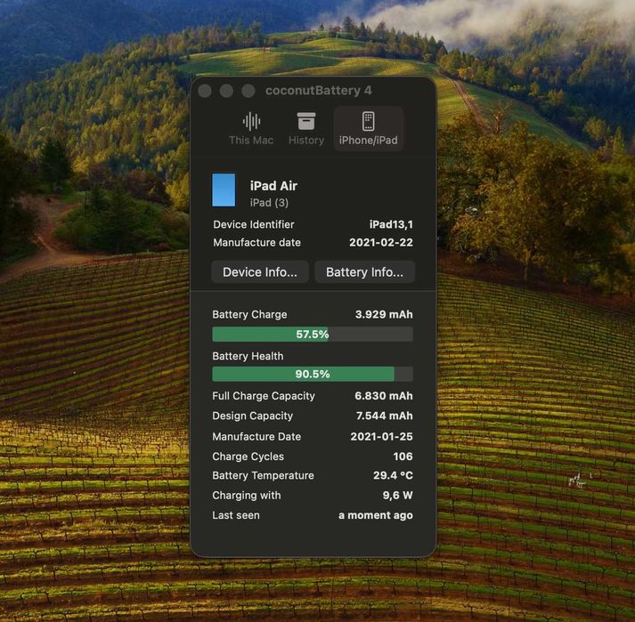The width and height of the screenshot is (635, 622).
Task: Click the 106 charge cycles value
Action: (403, 456)
